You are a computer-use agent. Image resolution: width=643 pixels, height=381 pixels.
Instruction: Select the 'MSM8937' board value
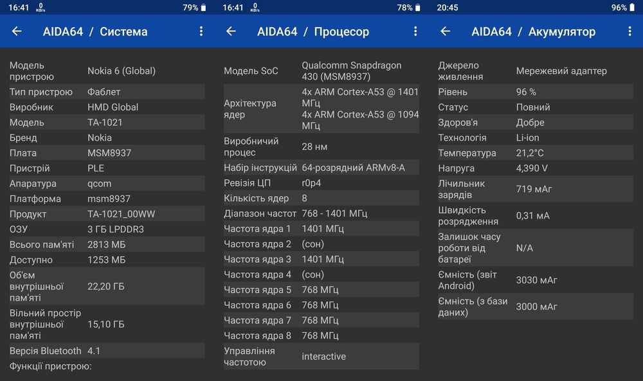pos(109,153)
